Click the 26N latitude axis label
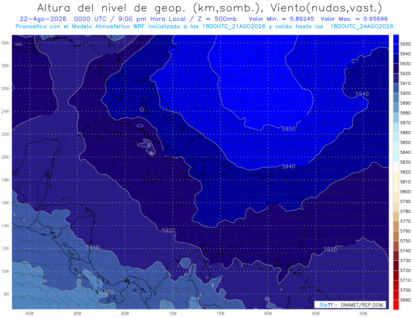Image resolution: width=412 pixels, height=318 pixels. click(5, 89)
